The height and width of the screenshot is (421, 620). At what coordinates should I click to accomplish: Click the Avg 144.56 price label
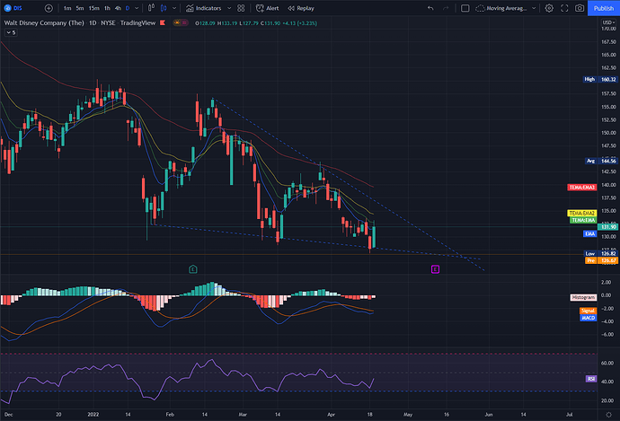(x=600, y=162)
